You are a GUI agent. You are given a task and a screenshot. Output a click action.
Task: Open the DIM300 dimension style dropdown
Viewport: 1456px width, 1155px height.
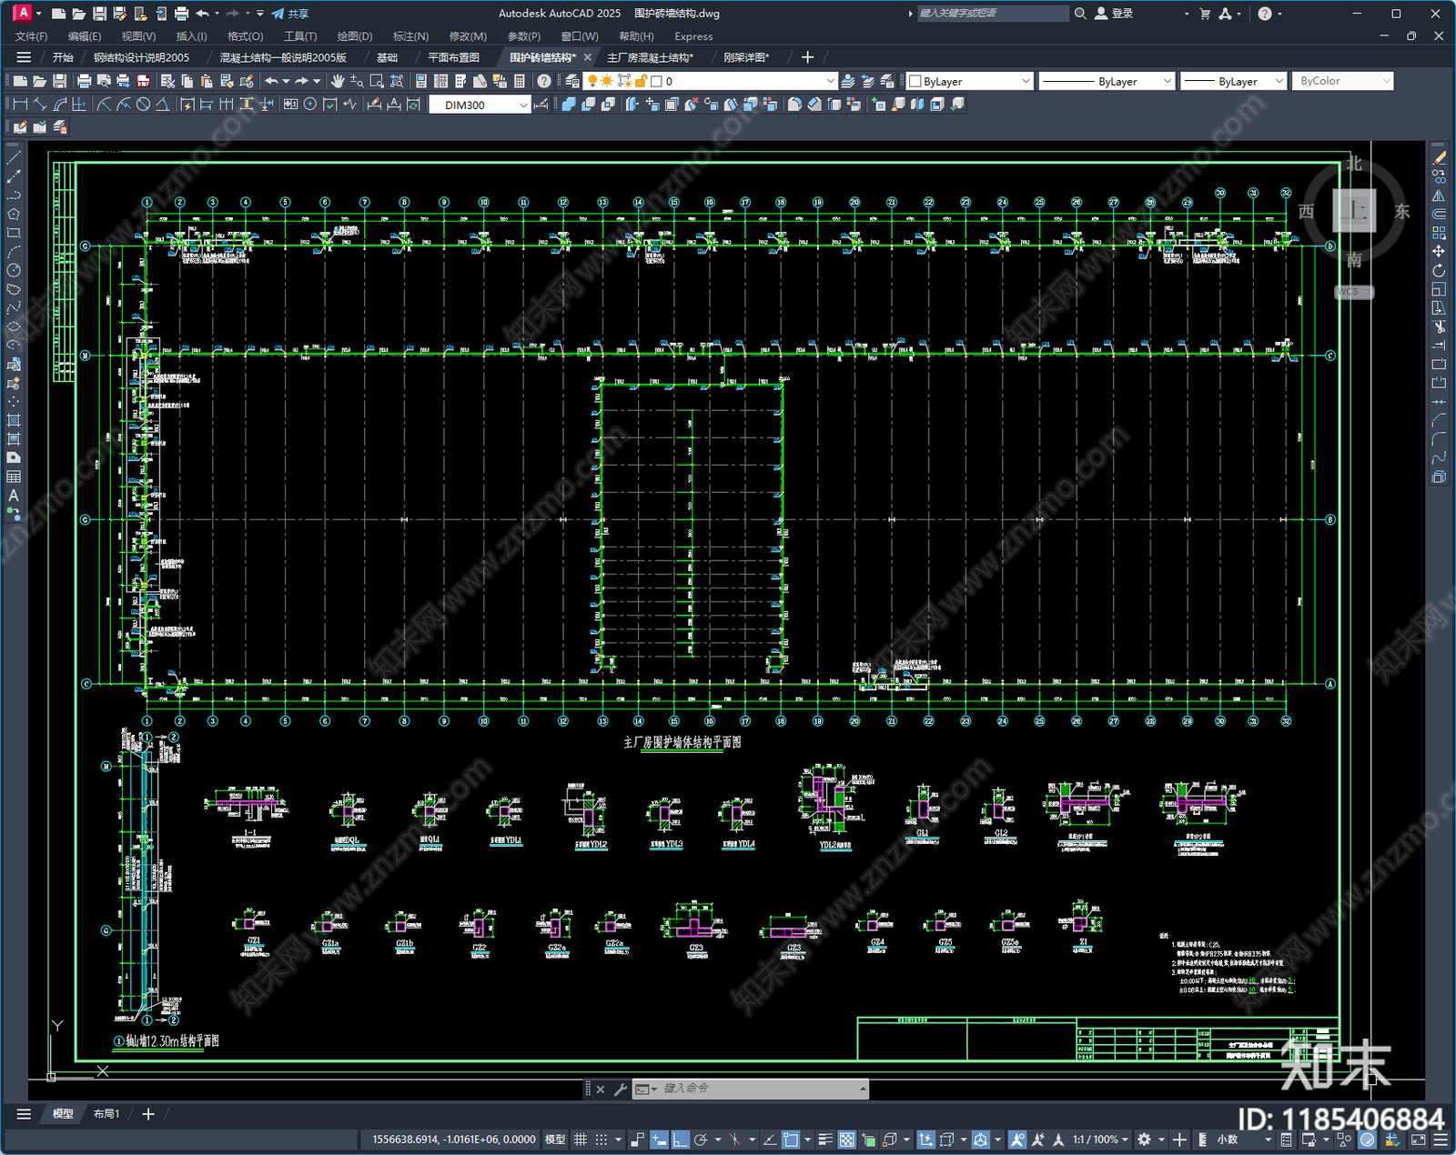(x=523, y=105)
